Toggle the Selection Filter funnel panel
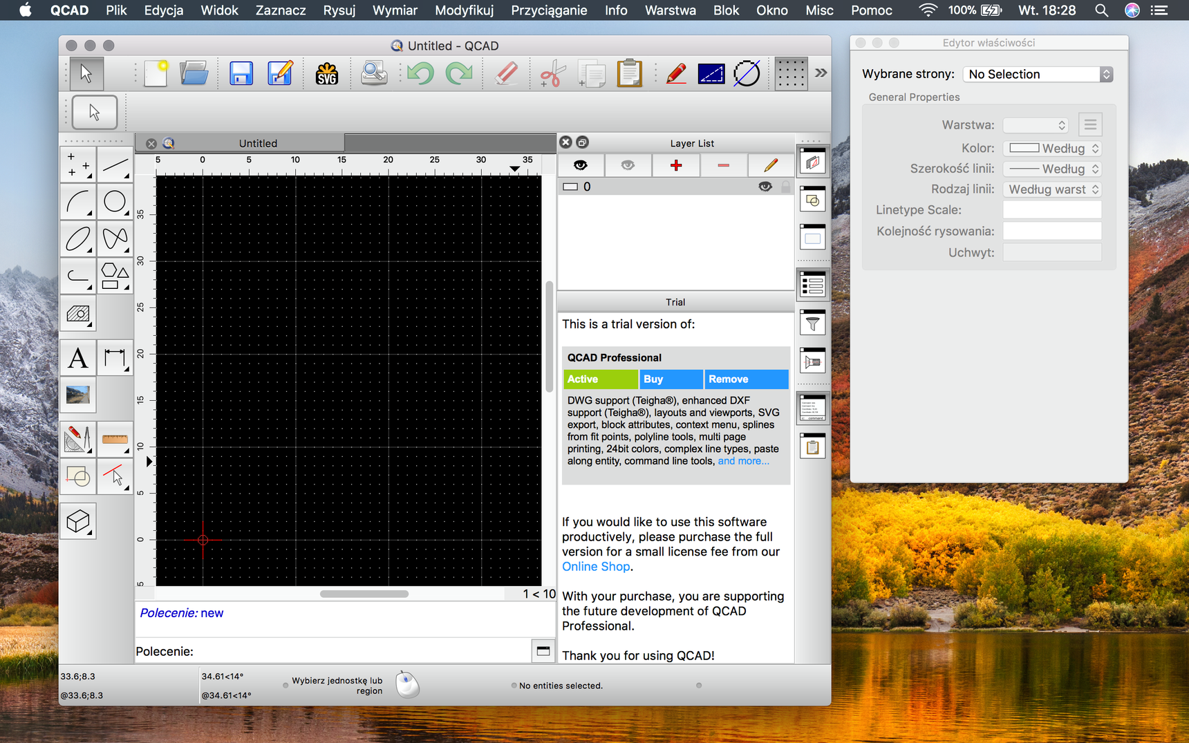This screenshot has height=743, width=1189. coord(812,322)
